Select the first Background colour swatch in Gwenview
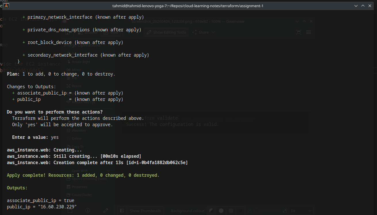Image resolution: width=377 pixels, height=215 pixels. pos(211,211)
